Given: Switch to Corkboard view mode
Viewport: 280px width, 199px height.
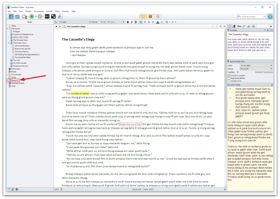Looking at the screenshot, I should tap(150, 16).
